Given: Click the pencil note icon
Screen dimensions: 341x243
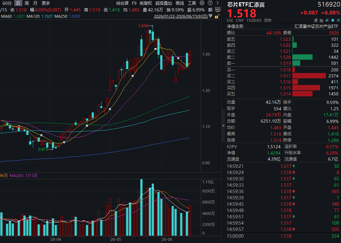Looking at the screenshot, I should click(327, 20).
